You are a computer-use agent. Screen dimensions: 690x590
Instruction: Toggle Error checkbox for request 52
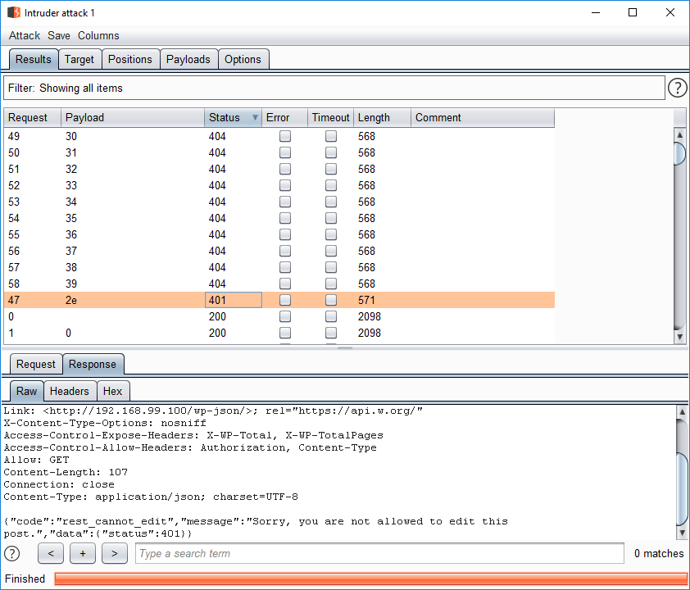(285, 185)
